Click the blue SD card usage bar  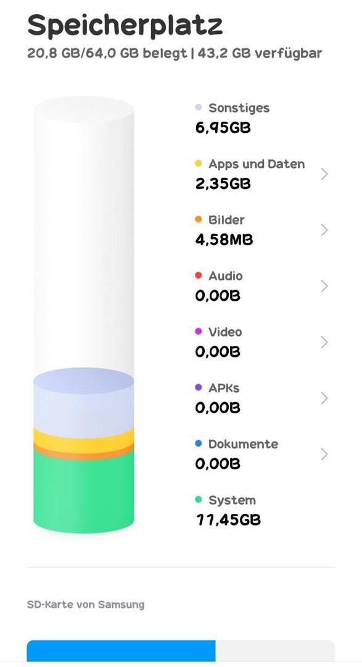click(x=121, y=651)
